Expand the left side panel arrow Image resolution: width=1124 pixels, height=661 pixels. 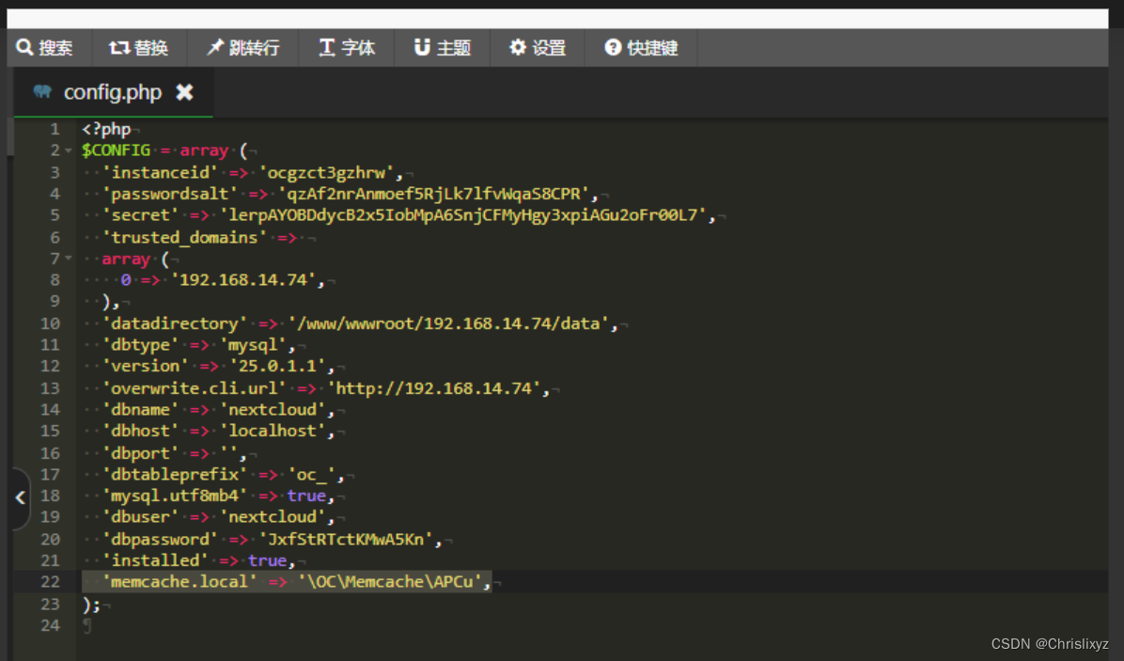pyautogui.click(x=20, y=497)
